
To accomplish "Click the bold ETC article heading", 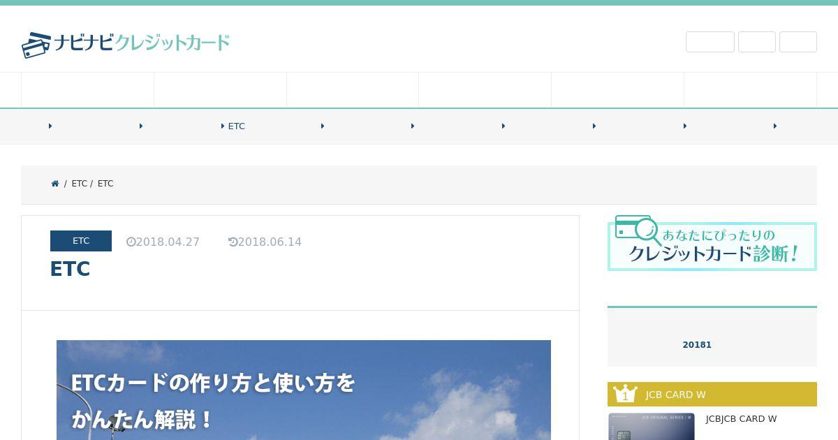I will tap(70, 269).
